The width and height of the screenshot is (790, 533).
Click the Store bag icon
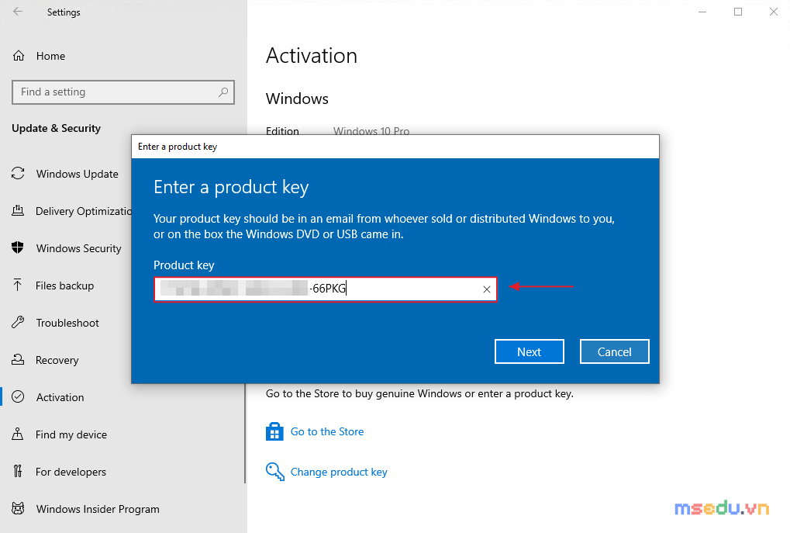[x=274, y=431]
